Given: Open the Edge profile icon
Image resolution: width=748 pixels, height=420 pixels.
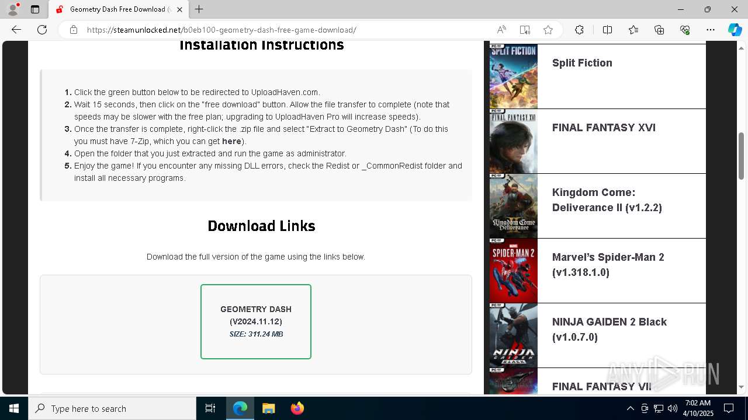Looking at the screenshot, I should tap(13, 9).
